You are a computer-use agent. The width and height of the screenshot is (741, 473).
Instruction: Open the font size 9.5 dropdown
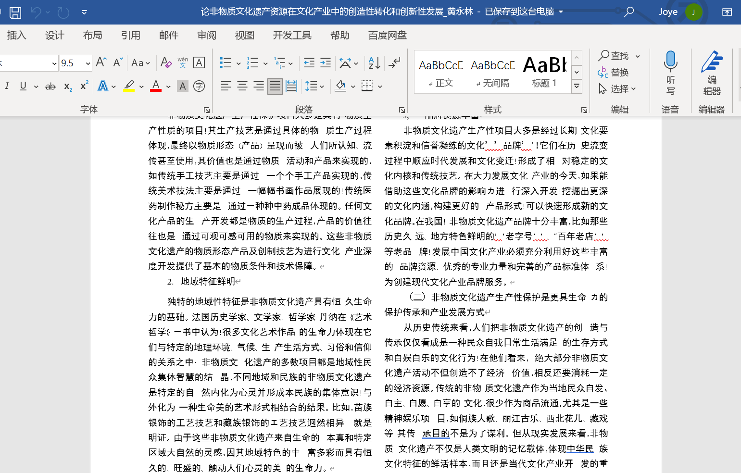[x=88, y=63]
